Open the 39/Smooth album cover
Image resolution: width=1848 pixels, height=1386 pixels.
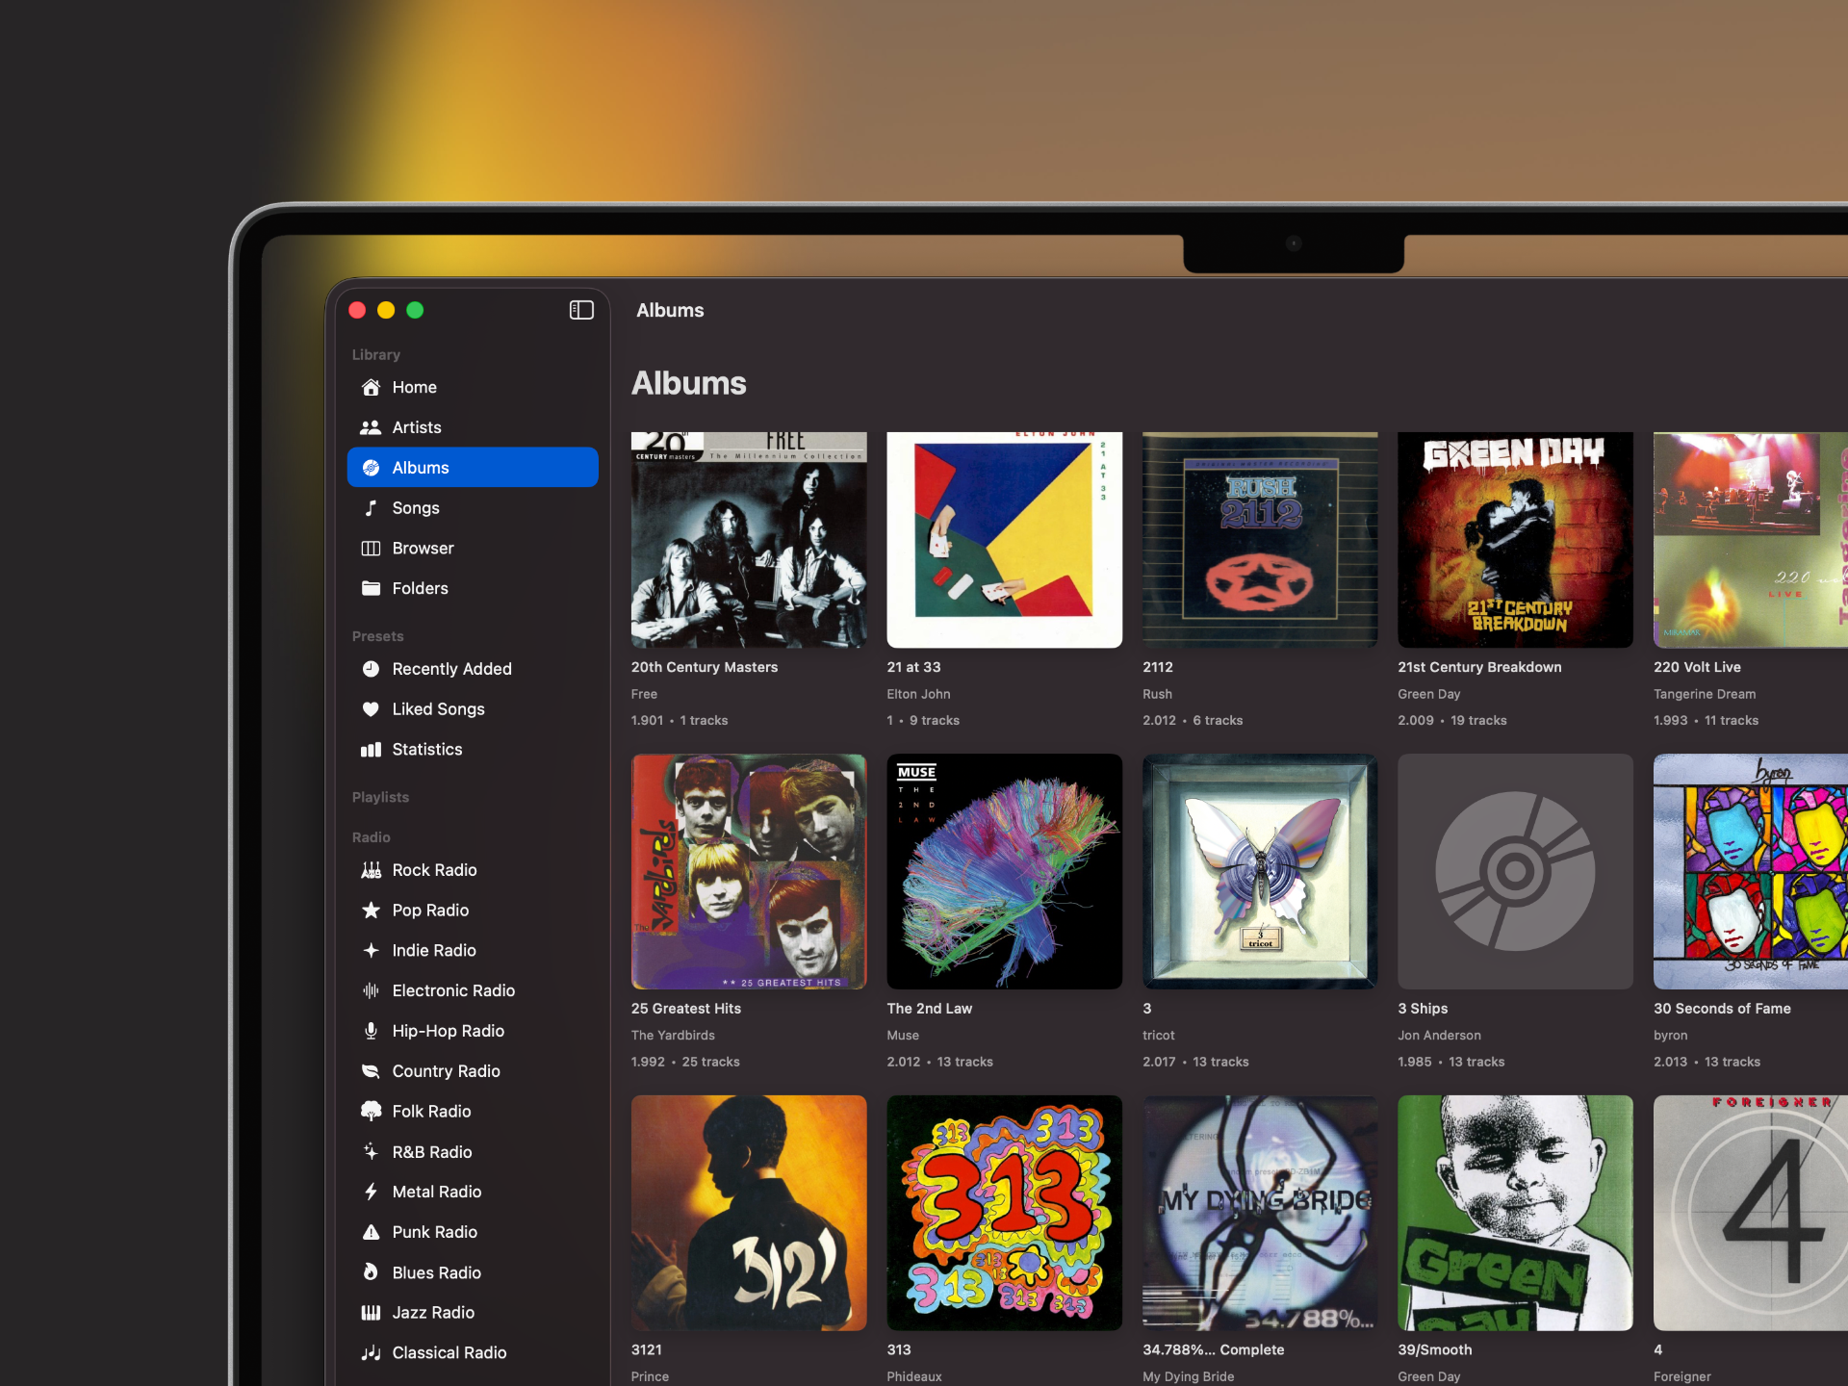tap(1515, 1213)
